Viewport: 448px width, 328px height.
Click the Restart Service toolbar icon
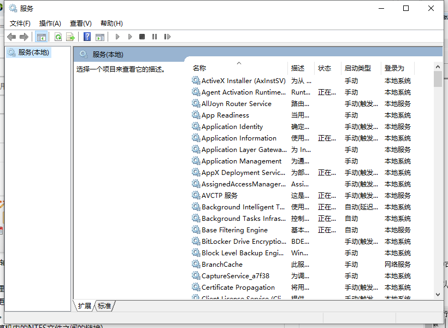click(167, 36)
